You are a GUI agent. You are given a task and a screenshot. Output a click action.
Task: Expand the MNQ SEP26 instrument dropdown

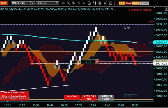33,3
